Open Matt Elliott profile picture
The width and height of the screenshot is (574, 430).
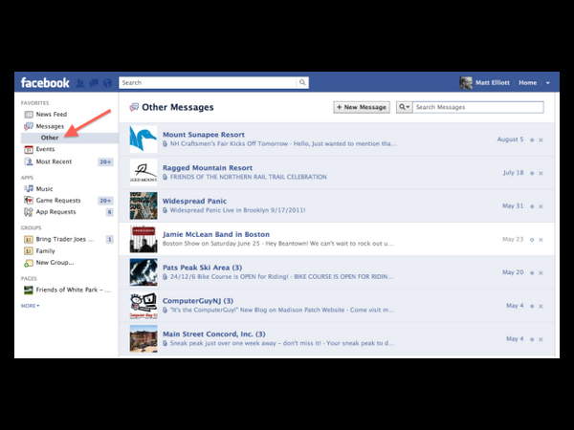click(466, 82)
